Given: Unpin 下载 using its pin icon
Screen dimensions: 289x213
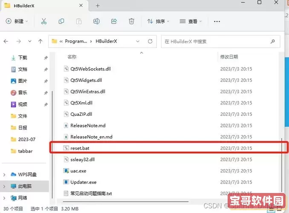Looking at the screenshot, I should 46,58.
